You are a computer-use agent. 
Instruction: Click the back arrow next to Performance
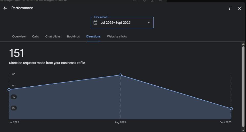pyautogui.click(x=5, y=8)
